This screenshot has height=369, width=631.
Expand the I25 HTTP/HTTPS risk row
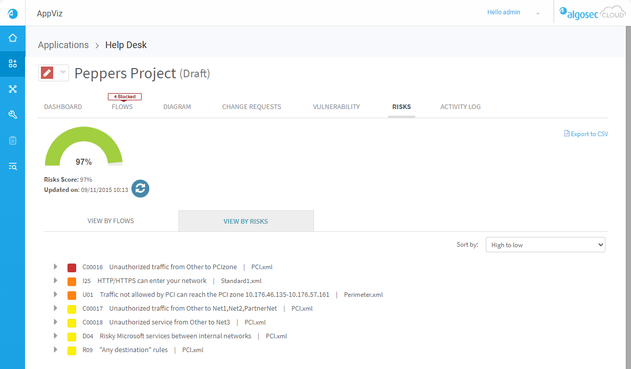coord(55,280)
